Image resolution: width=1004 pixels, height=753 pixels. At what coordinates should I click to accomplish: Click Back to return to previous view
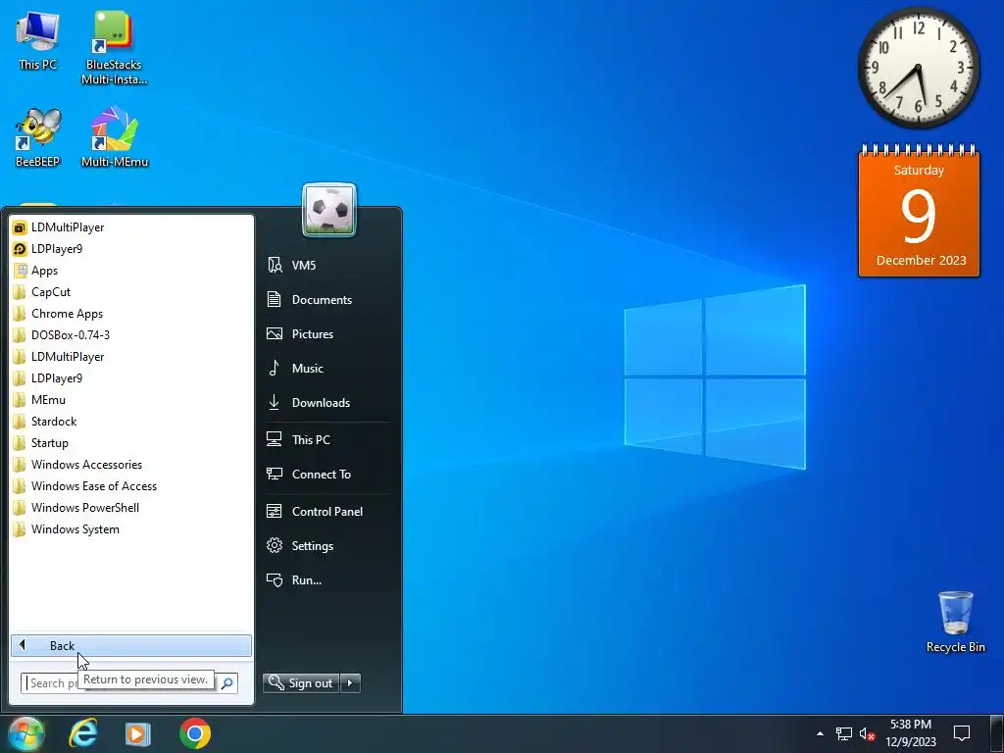(131, 645)
